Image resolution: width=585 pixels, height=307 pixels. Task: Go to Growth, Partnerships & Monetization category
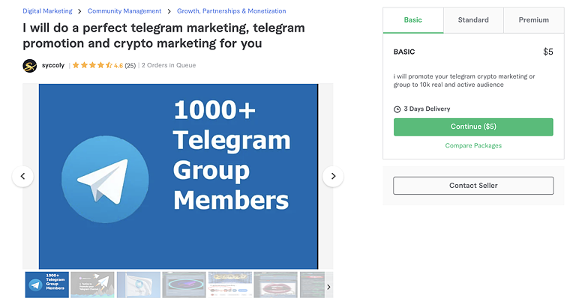point(231,11)
